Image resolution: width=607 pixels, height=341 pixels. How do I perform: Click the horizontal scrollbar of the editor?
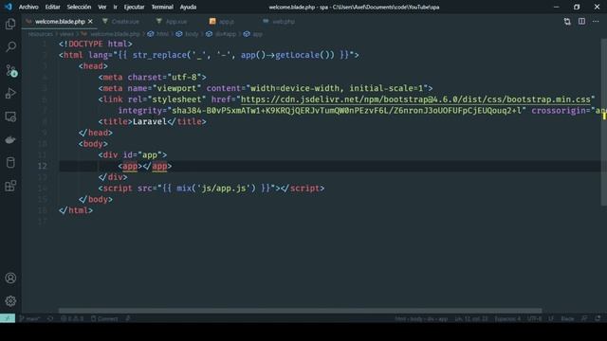tap(300, 311)
